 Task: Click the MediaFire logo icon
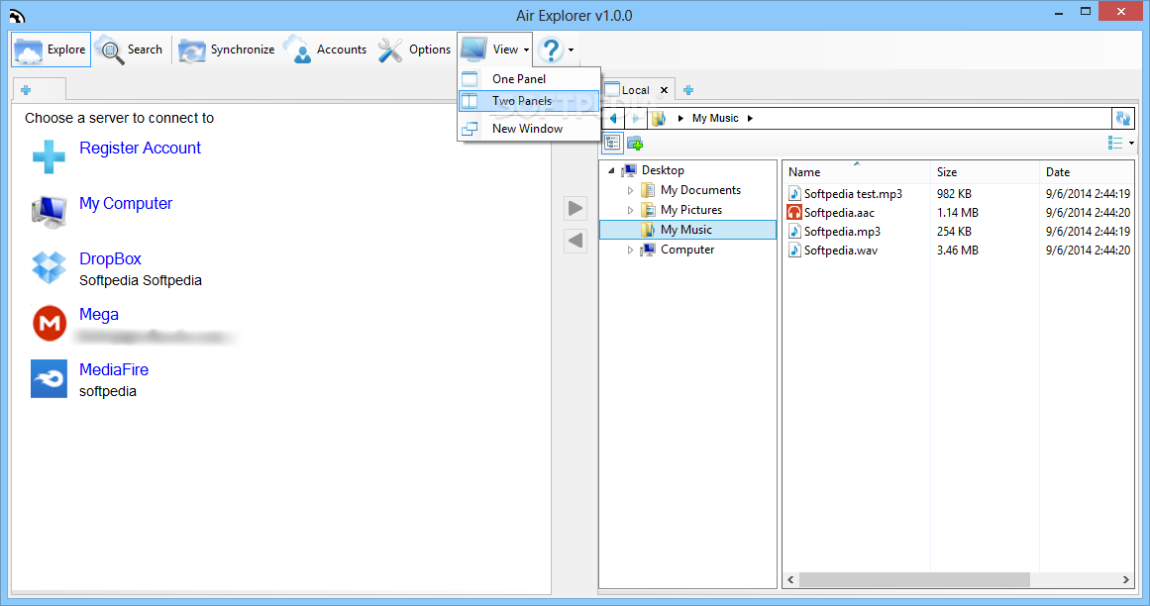(x=50, y=379)
